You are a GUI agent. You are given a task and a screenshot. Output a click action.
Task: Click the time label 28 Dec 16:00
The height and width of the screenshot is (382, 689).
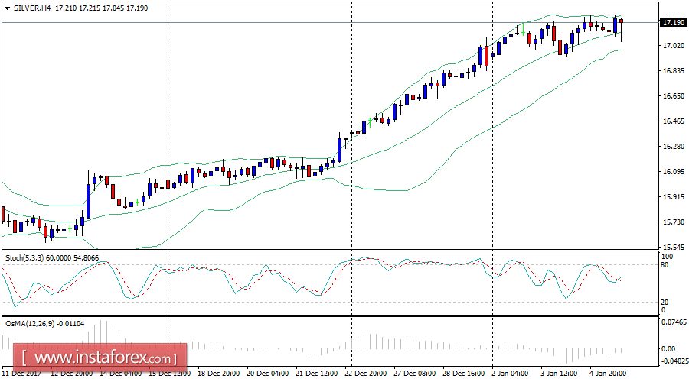[464, 374]
